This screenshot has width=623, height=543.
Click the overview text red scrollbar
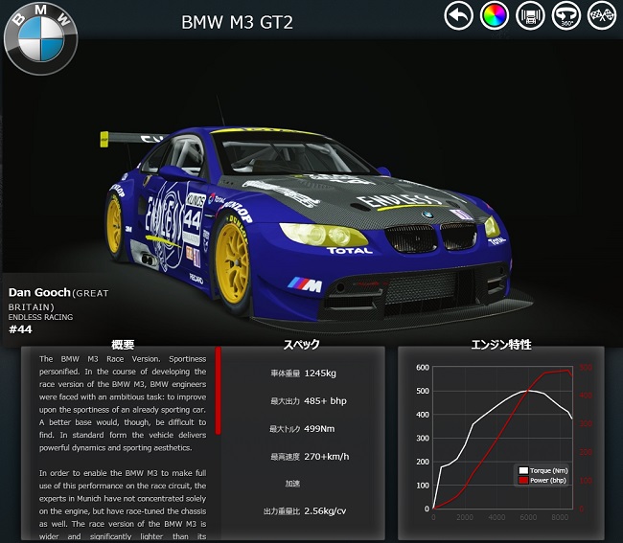[218, 391]
